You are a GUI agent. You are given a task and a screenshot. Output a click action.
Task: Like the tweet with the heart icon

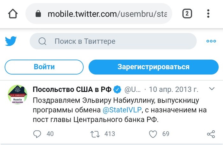coord(154,134)
